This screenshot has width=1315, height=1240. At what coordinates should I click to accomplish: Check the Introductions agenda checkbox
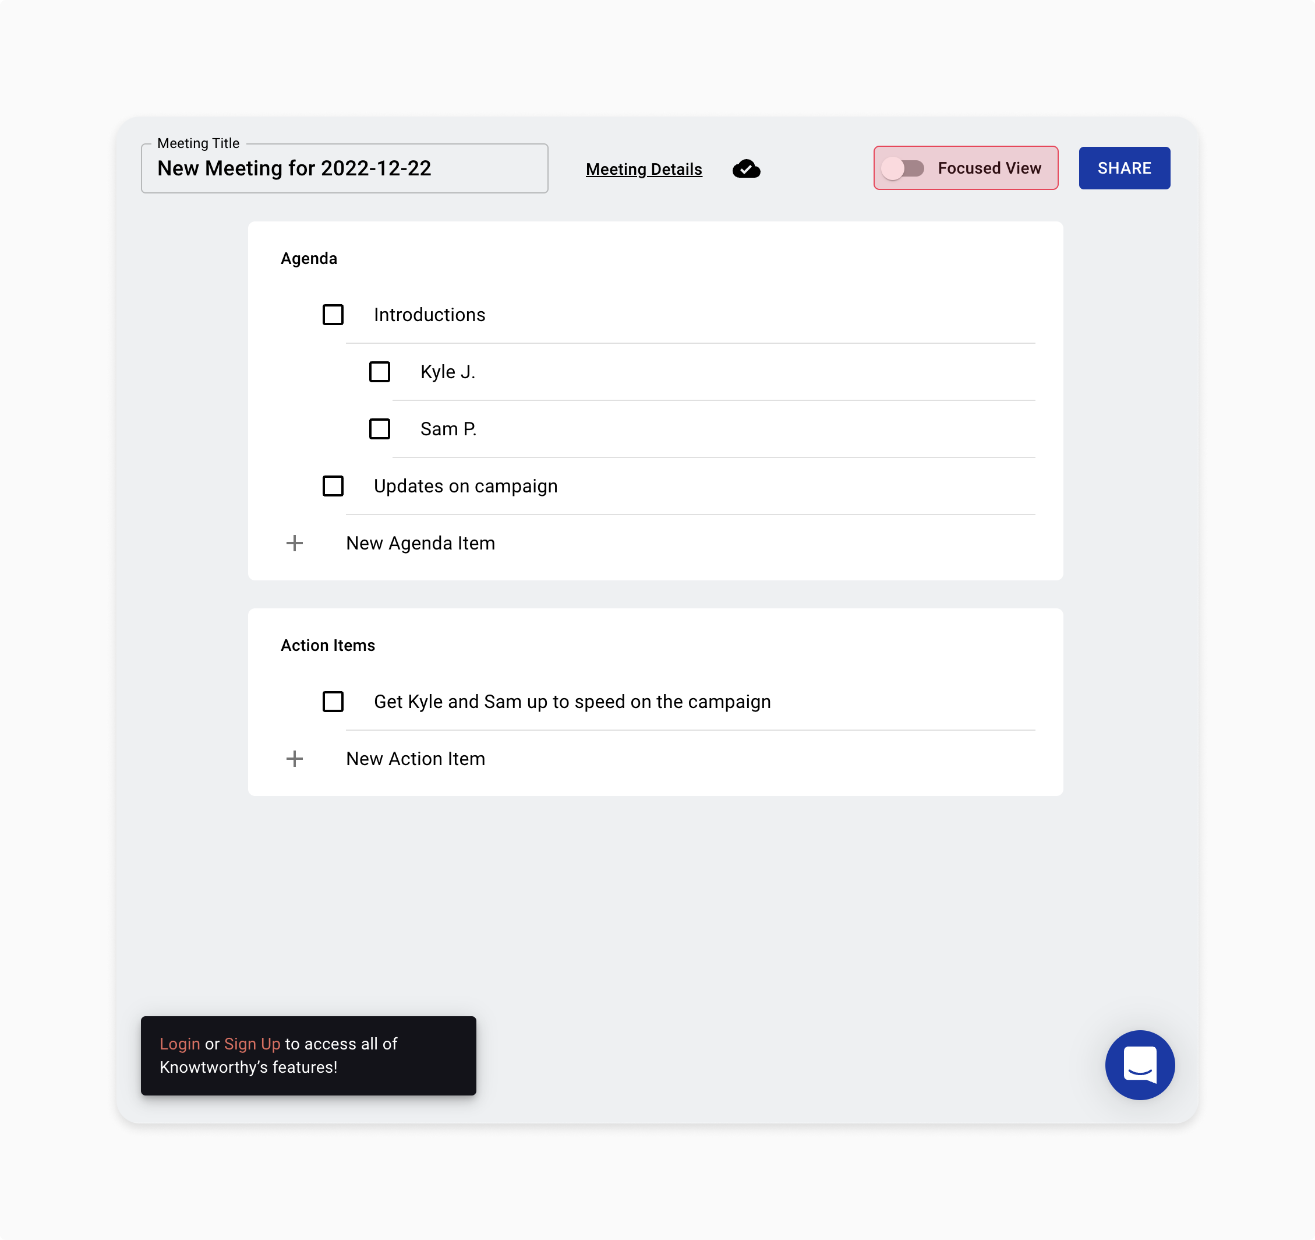coord(332,315)
